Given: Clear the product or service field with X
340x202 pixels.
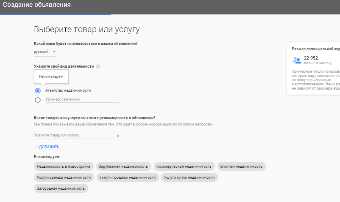Looking at the screenshot, I should [118, 136].
